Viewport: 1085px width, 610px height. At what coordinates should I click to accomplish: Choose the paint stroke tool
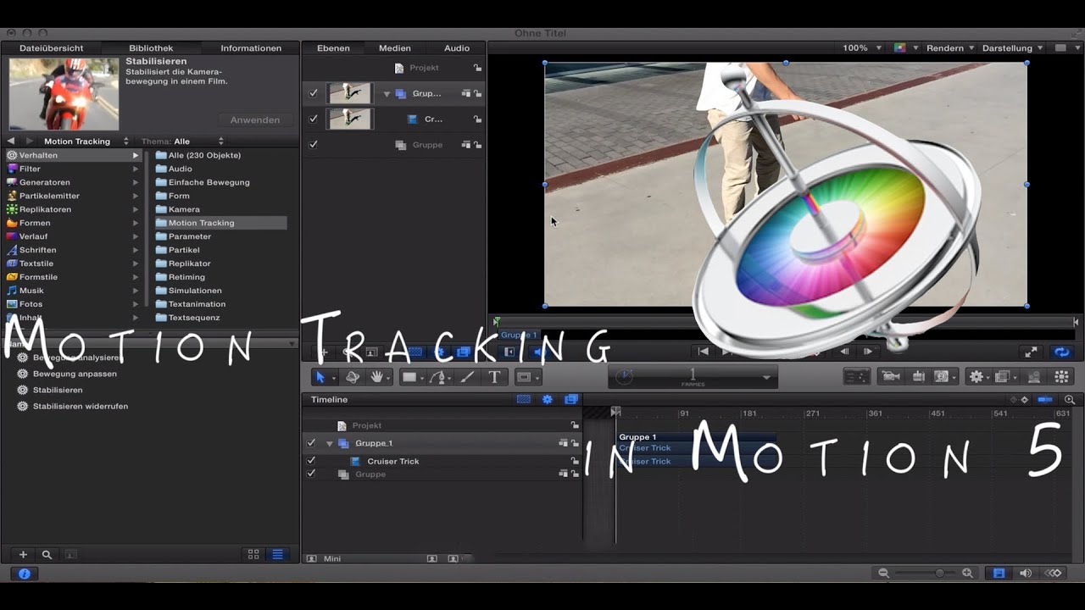(467, 377)
